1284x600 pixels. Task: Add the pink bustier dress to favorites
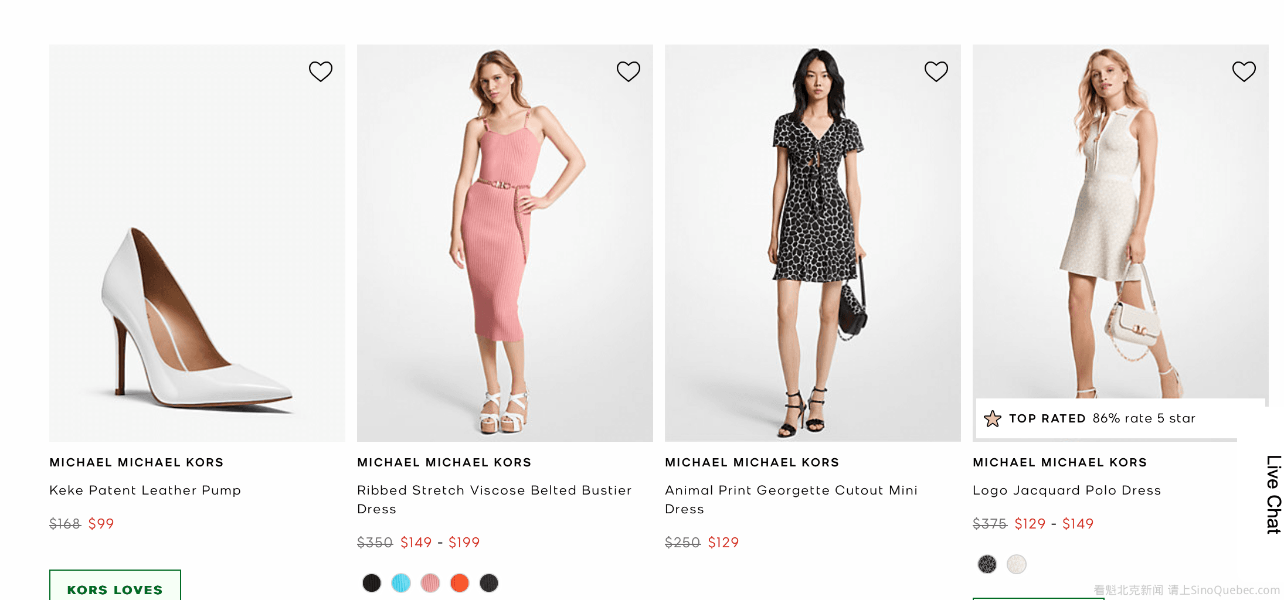pos(629,71)
